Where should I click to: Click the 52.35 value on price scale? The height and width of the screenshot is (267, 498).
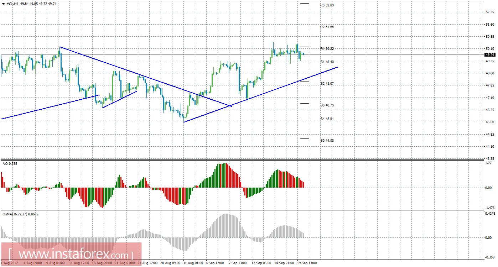tap(490, 12)
